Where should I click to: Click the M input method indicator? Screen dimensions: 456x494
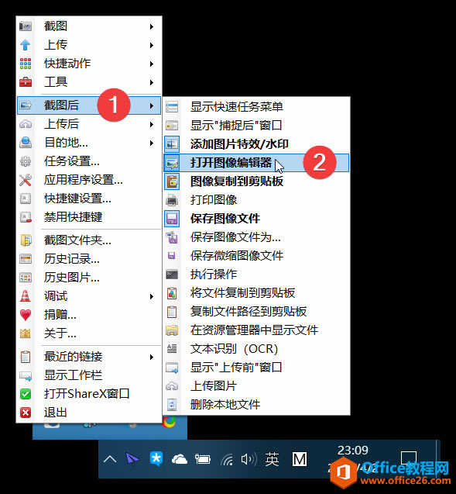(x=300, y=459)
